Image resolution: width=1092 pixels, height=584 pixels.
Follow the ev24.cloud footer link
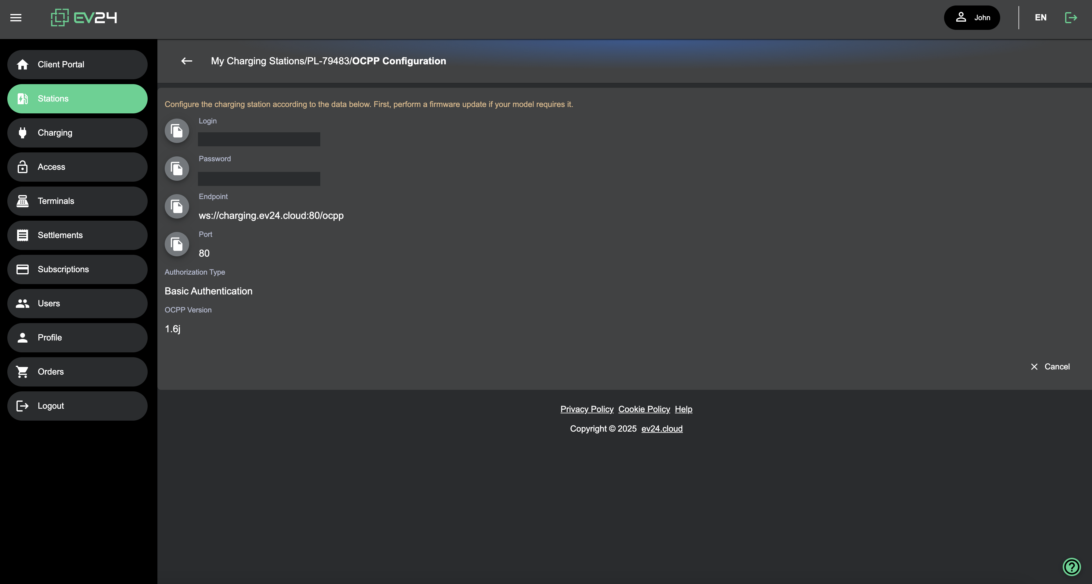(x=662, y=429)
